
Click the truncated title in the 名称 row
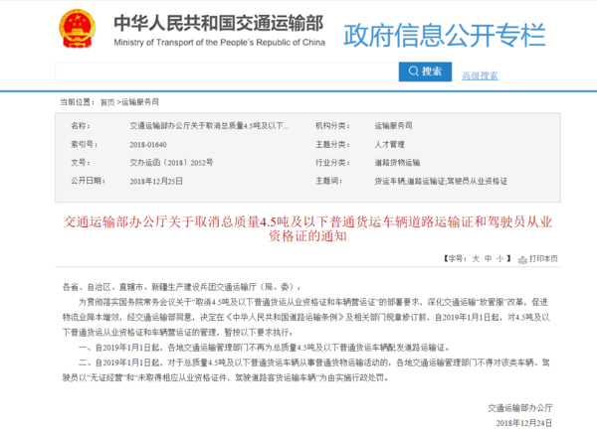coord(209,126)
